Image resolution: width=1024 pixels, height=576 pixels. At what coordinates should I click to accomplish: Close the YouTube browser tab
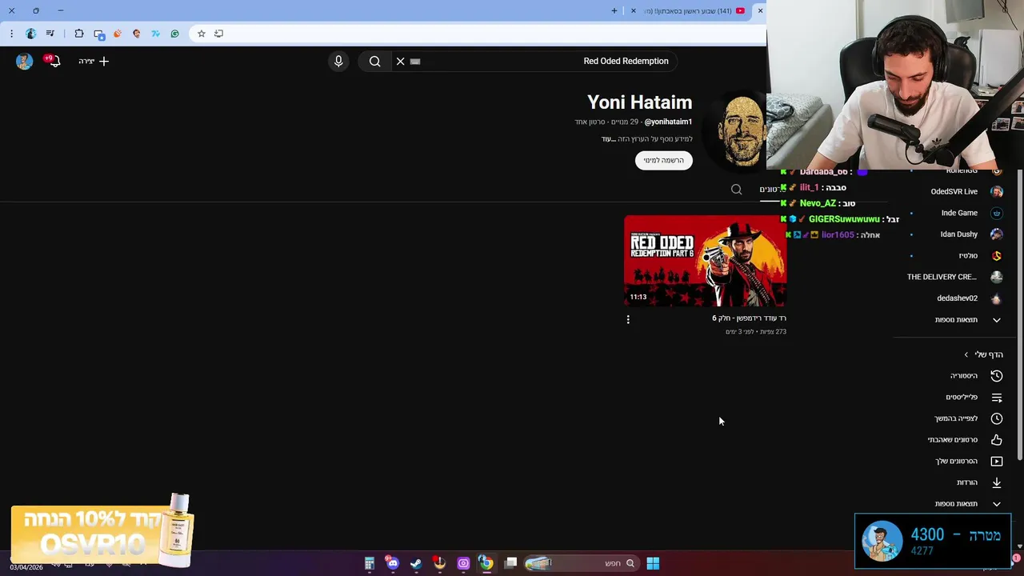click(x=634, y=10)
